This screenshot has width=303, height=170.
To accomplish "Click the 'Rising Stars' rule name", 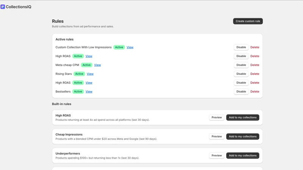I will pyautogui.click(x=64, y=74).
